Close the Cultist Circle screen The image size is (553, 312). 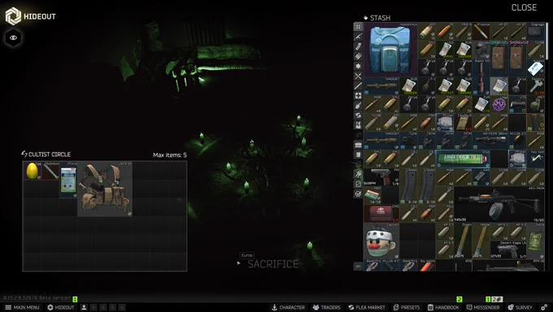tap(524, 7)
